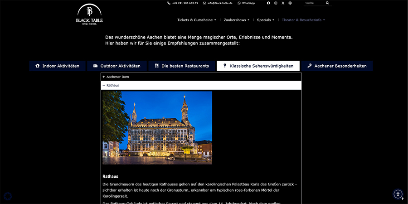This screenshot has width=408, height=204.
Task: Open the Pinterest social icon
Action: (290, 3)
